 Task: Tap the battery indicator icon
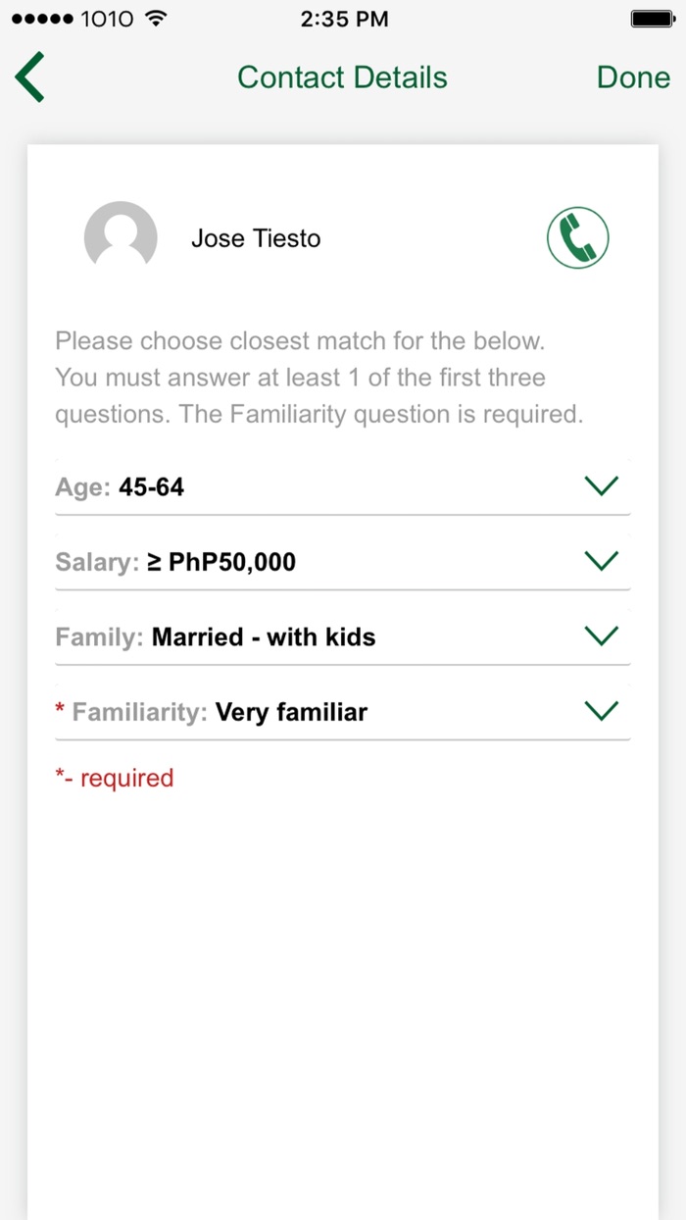651,19
